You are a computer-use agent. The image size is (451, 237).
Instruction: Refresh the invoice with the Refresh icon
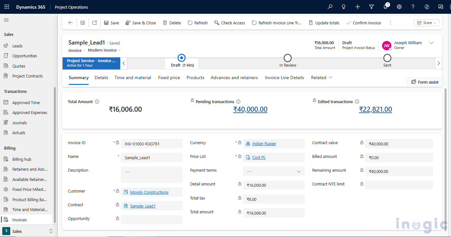pyautogui.click(x=190, y=23)
